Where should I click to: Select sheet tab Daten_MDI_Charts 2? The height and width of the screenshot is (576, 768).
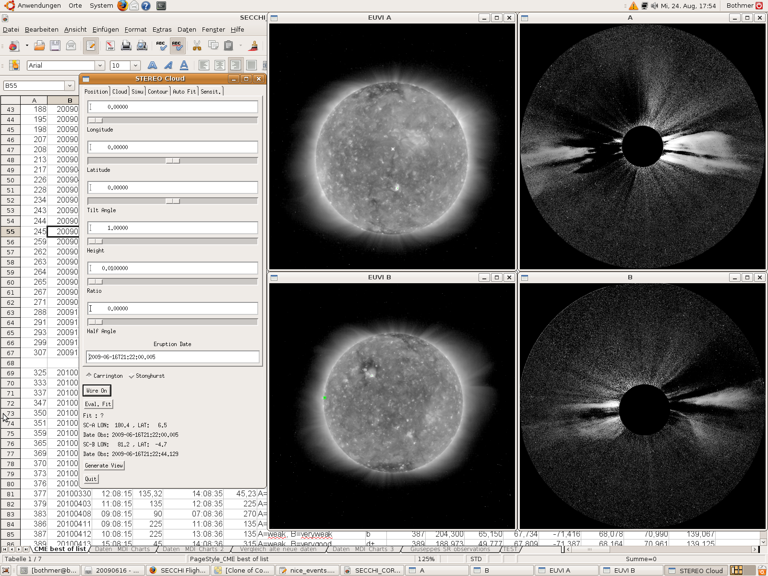[x=193, y=549]
